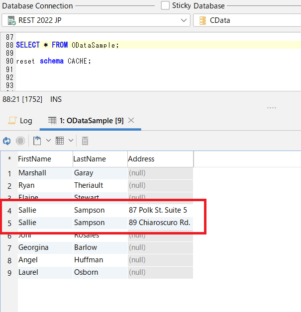The height and width of the screenshot is (312, 301).
Task: Click the grid view icon
Action: tap(60, 141)
